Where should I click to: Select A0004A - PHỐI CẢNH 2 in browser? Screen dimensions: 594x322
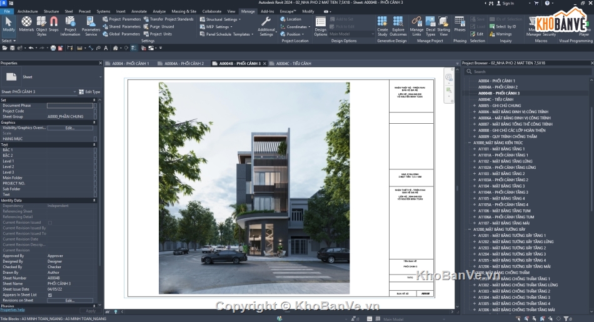click(x=498, y=87)
